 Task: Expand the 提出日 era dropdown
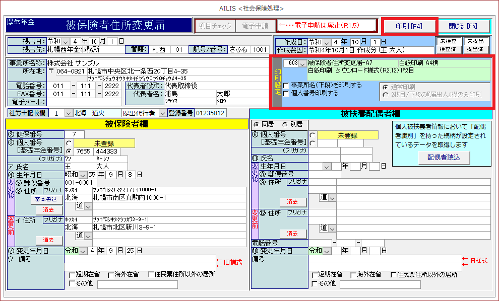click(74, 41)
